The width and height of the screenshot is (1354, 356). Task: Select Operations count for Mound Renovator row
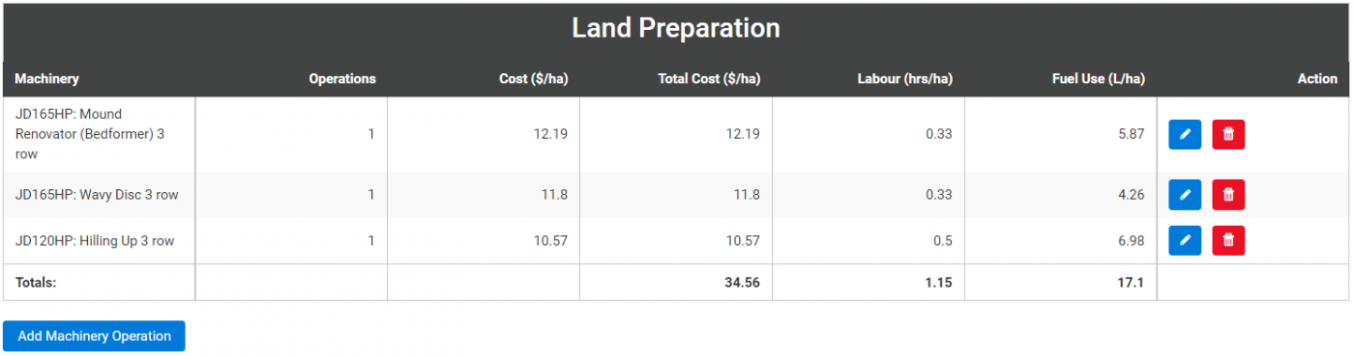(x=370, y=134)
